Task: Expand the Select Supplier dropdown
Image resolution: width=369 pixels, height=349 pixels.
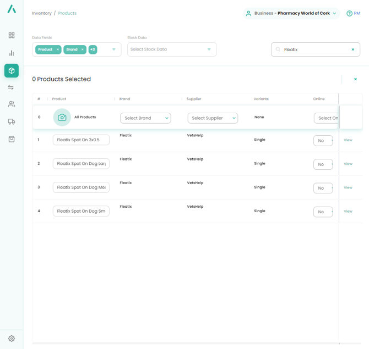Action: coord(213,118)
